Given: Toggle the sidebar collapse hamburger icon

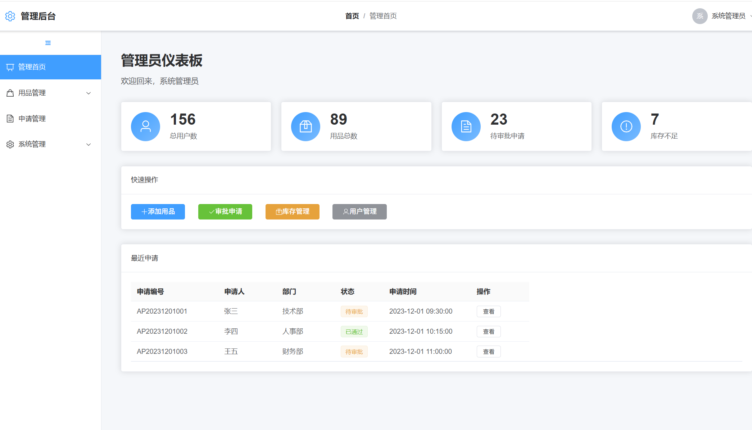Looking at the screenshot, I should (x=48, y=43).
